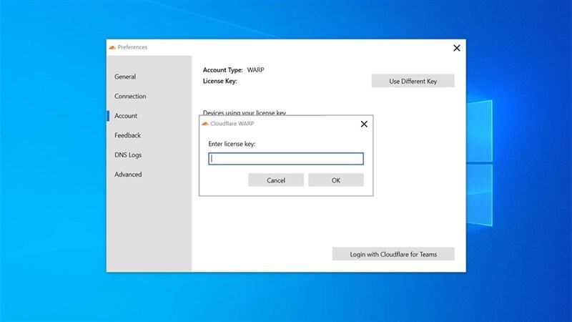Show the Advanced preferences

128,175
